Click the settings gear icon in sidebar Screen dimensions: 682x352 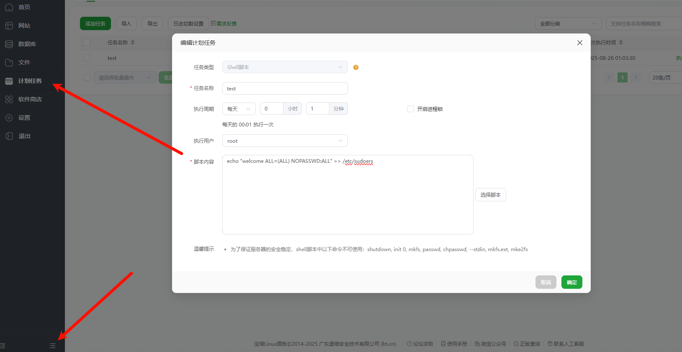pyautogui.click(x=9, y=118)
